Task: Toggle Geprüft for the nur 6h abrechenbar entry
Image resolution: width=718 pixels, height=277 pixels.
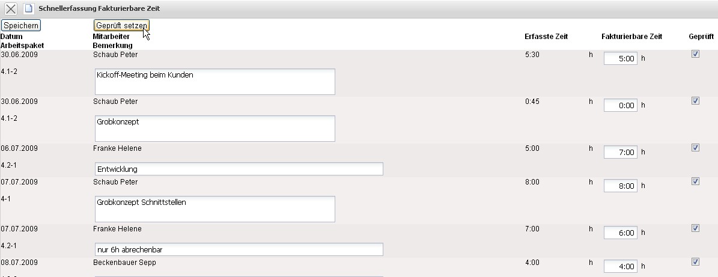Action: [x=695, y=228]
